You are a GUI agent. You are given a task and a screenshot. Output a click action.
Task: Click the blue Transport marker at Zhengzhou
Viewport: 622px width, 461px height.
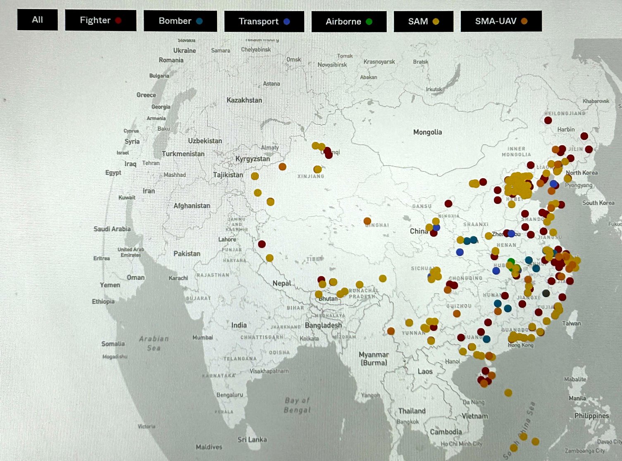[511, 234]
